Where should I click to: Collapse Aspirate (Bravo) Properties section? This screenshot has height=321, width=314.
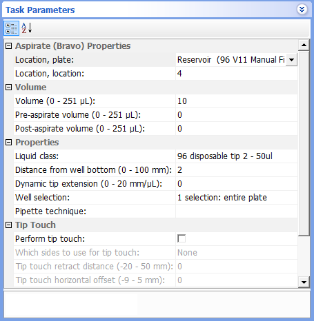[x=8, y=46]
